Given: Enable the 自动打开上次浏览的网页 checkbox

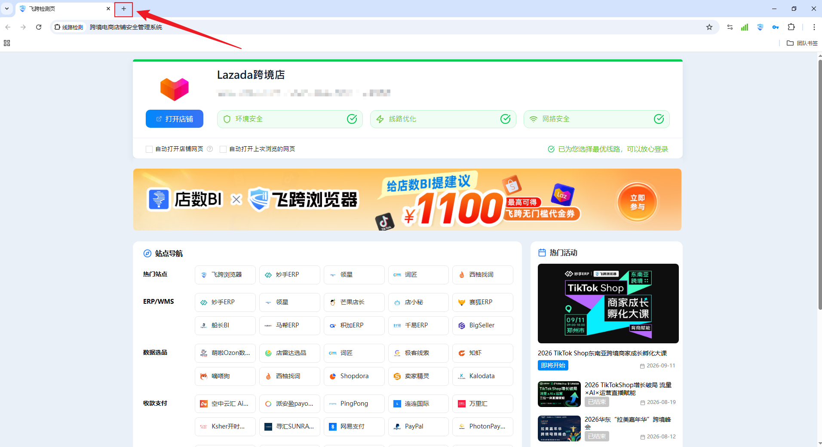Looking at the screenshot, I should [x=223, y=149].
